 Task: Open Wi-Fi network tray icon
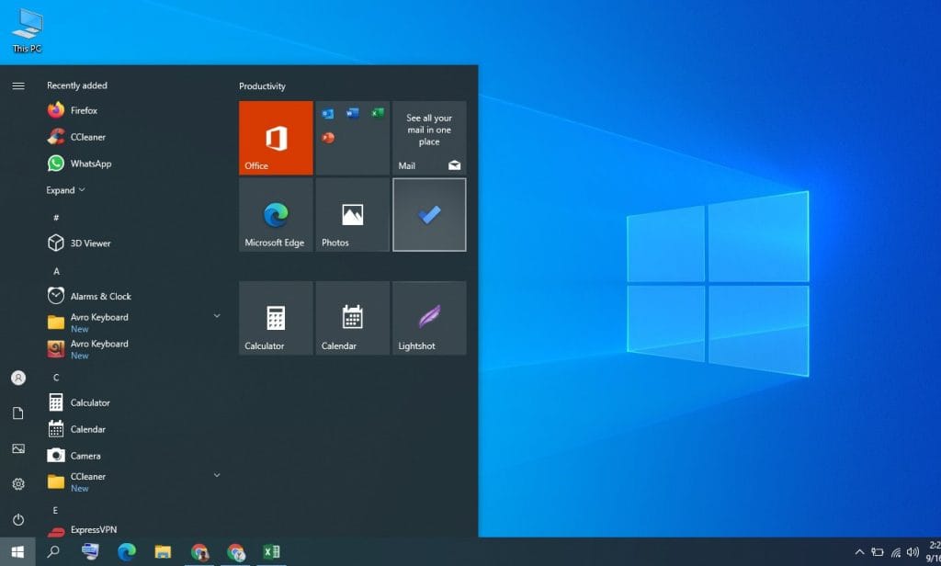(896, 552)
